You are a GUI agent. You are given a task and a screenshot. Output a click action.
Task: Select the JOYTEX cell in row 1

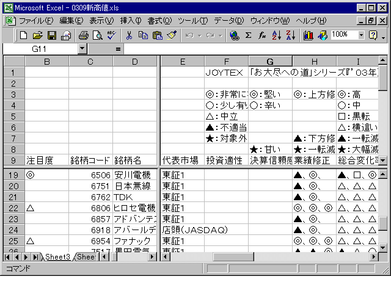pos(226,73)
